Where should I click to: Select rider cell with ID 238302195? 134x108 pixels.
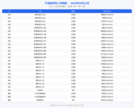[x=107, y=34]
